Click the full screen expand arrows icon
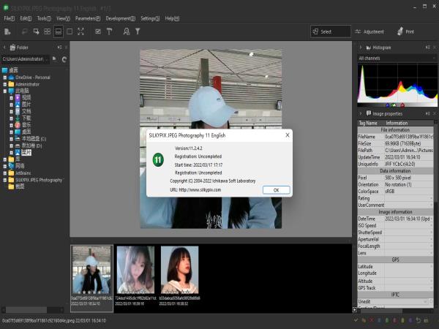 tap(80, 31)
